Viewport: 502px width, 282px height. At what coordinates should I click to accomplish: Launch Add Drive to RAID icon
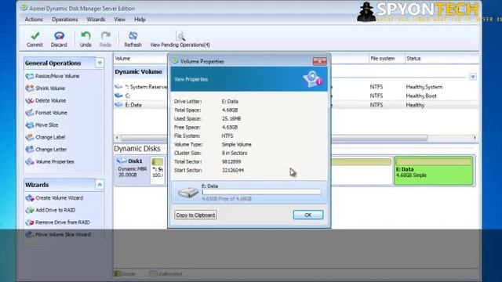30,210
